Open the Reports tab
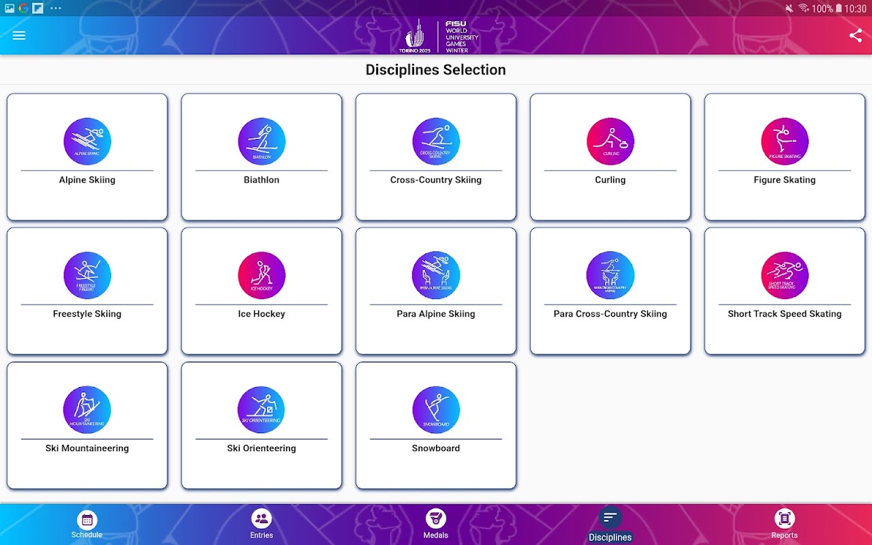This screenshot has width=872, height=545. [785, 525]
